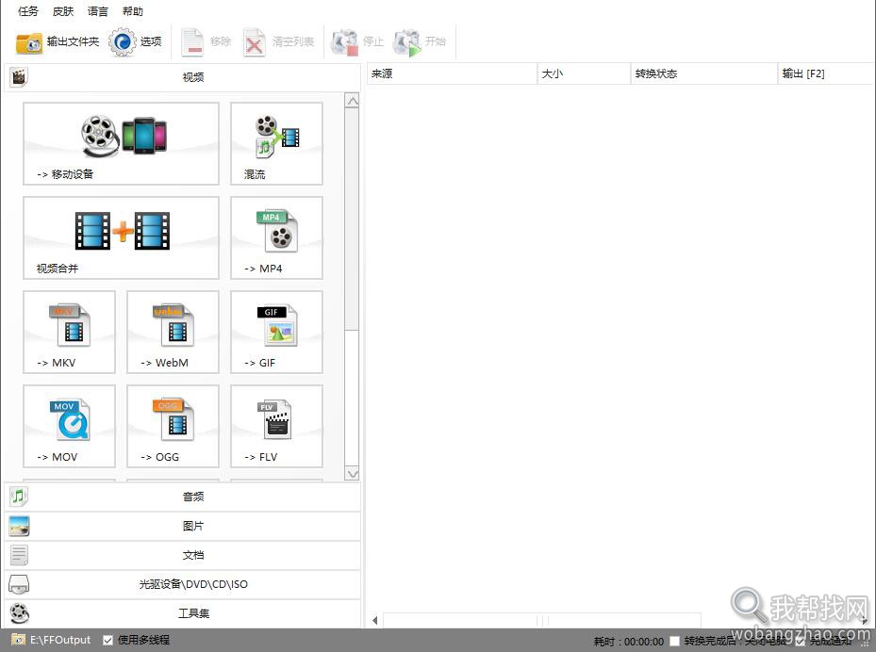The width and height of the screenshot is (876, 652).
Task: Open the 输出文件夹 output folder
Action: pos(57,41)
